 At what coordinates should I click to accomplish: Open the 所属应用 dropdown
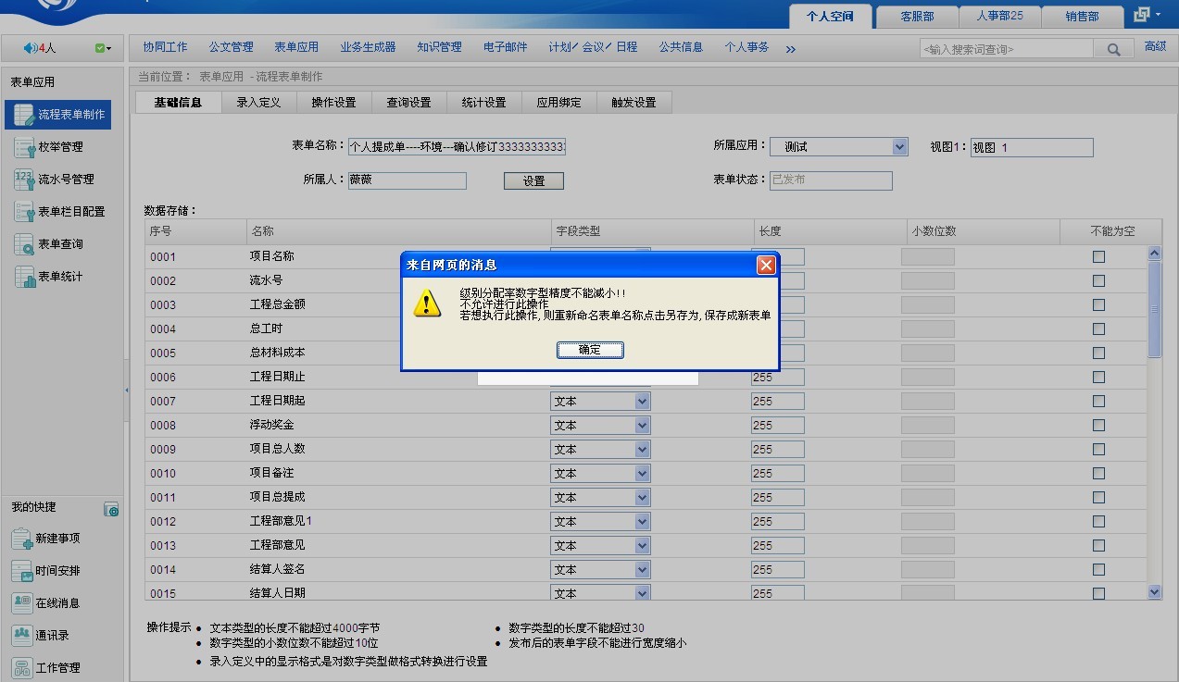coord(899,147)
